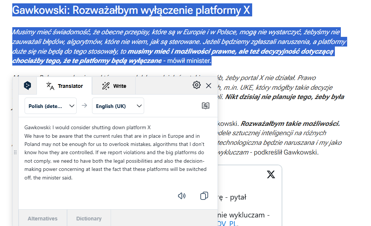Click the bold text 'Rozważałbym takie możliwości.'
Image resolution: width=371 pixels, height=226 pixels.
point(290,124)
